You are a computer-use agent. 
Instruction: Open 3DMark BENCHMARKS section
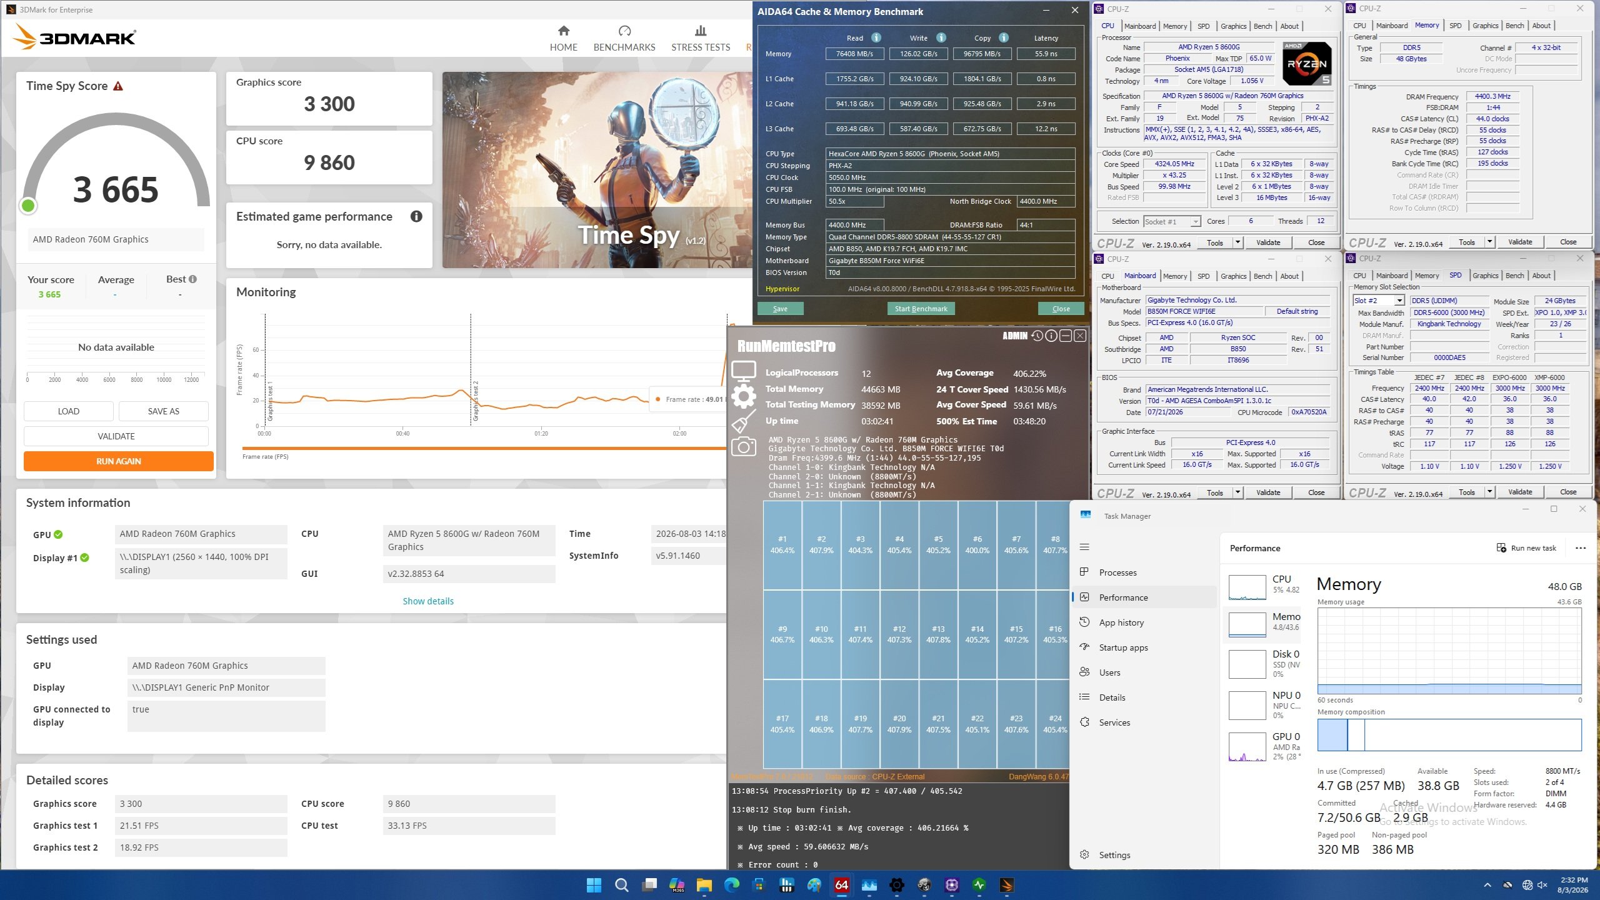click(624, 39)
